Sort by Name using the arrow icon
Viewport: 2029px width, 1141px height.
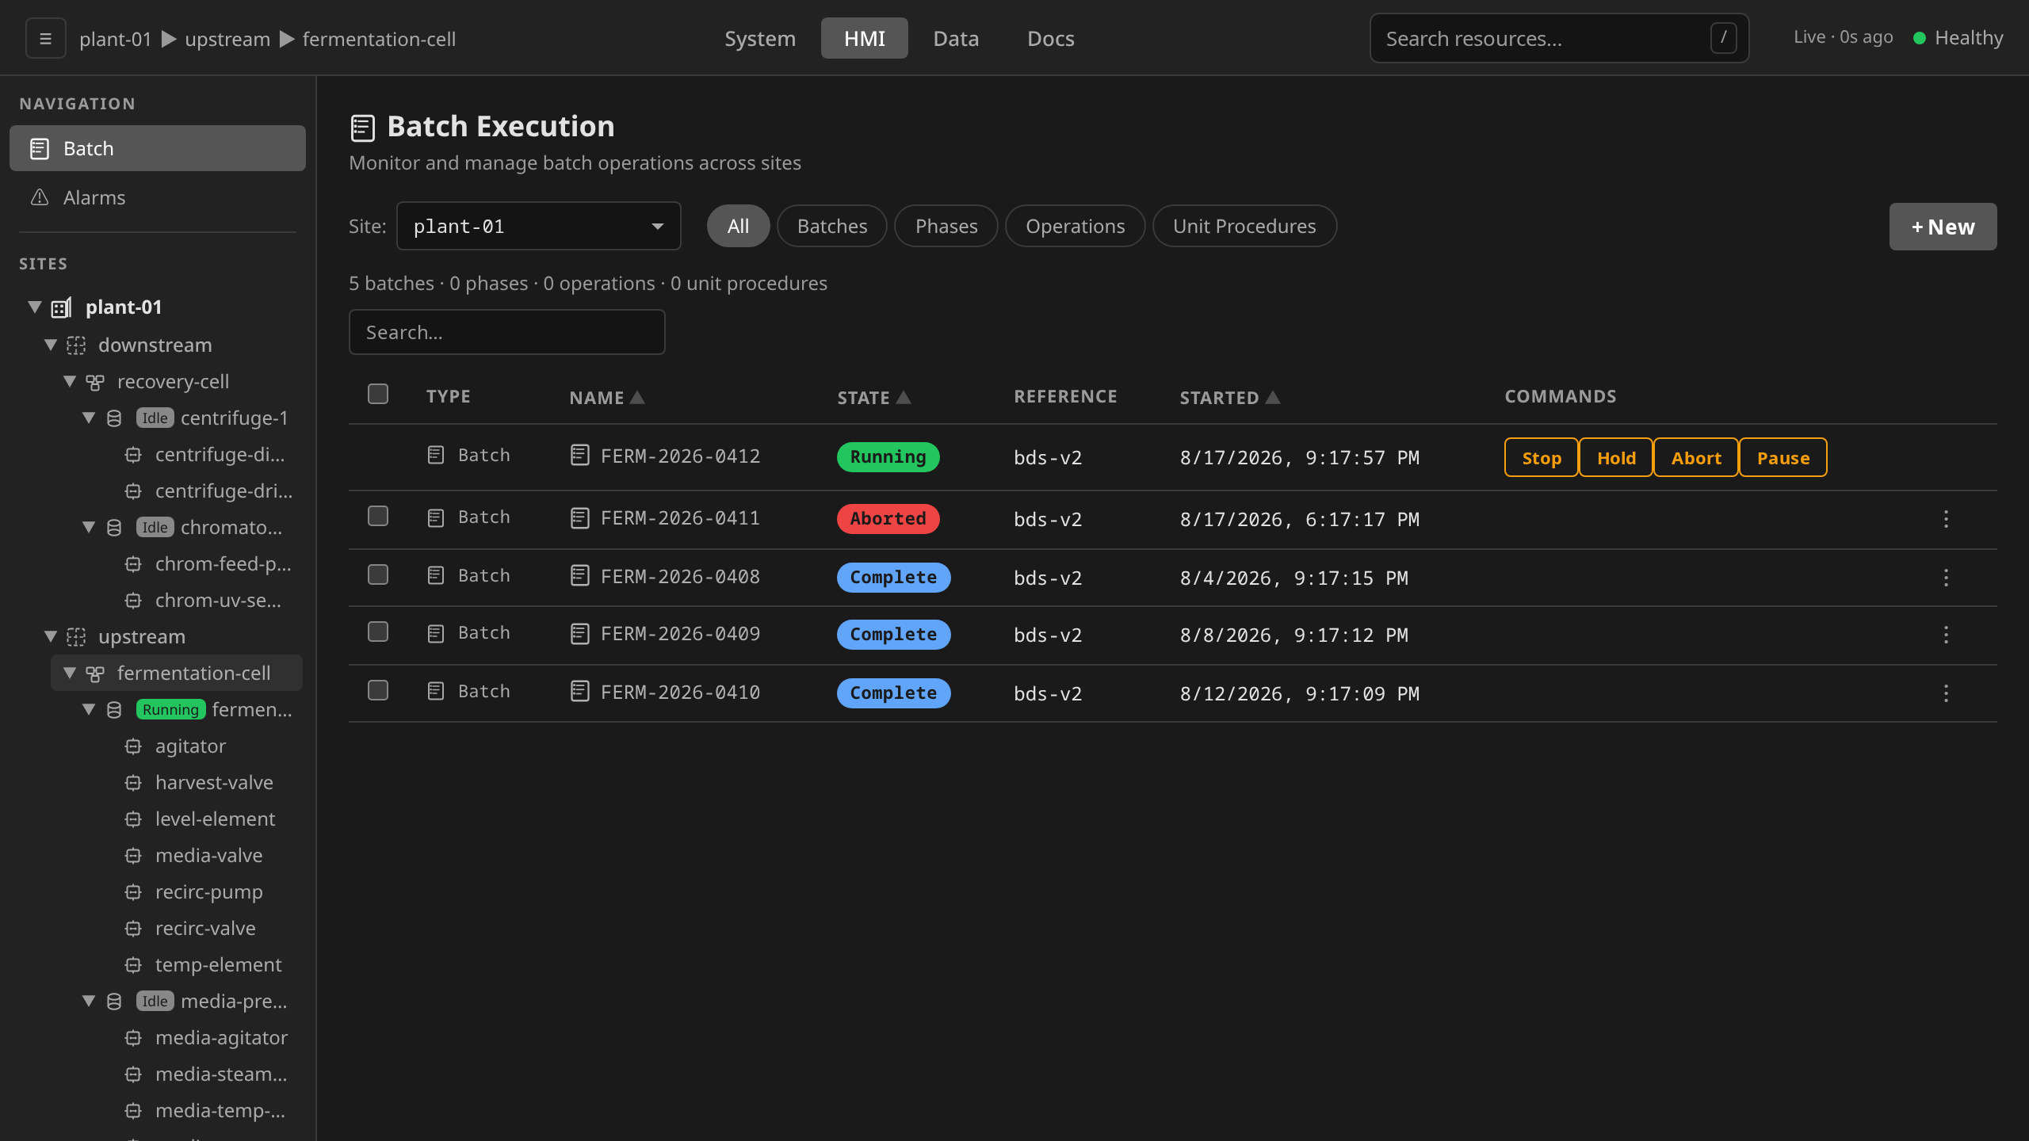click(637, 397)
